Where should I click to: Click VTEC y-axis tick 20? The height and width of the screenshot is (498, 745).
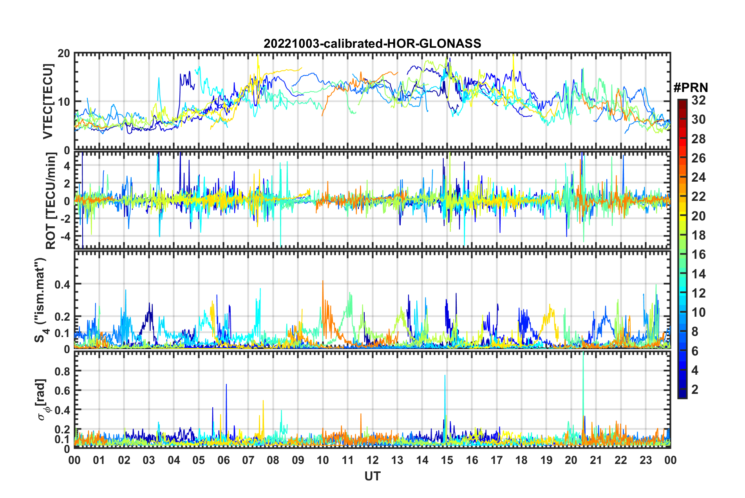[x=64, y=53]
